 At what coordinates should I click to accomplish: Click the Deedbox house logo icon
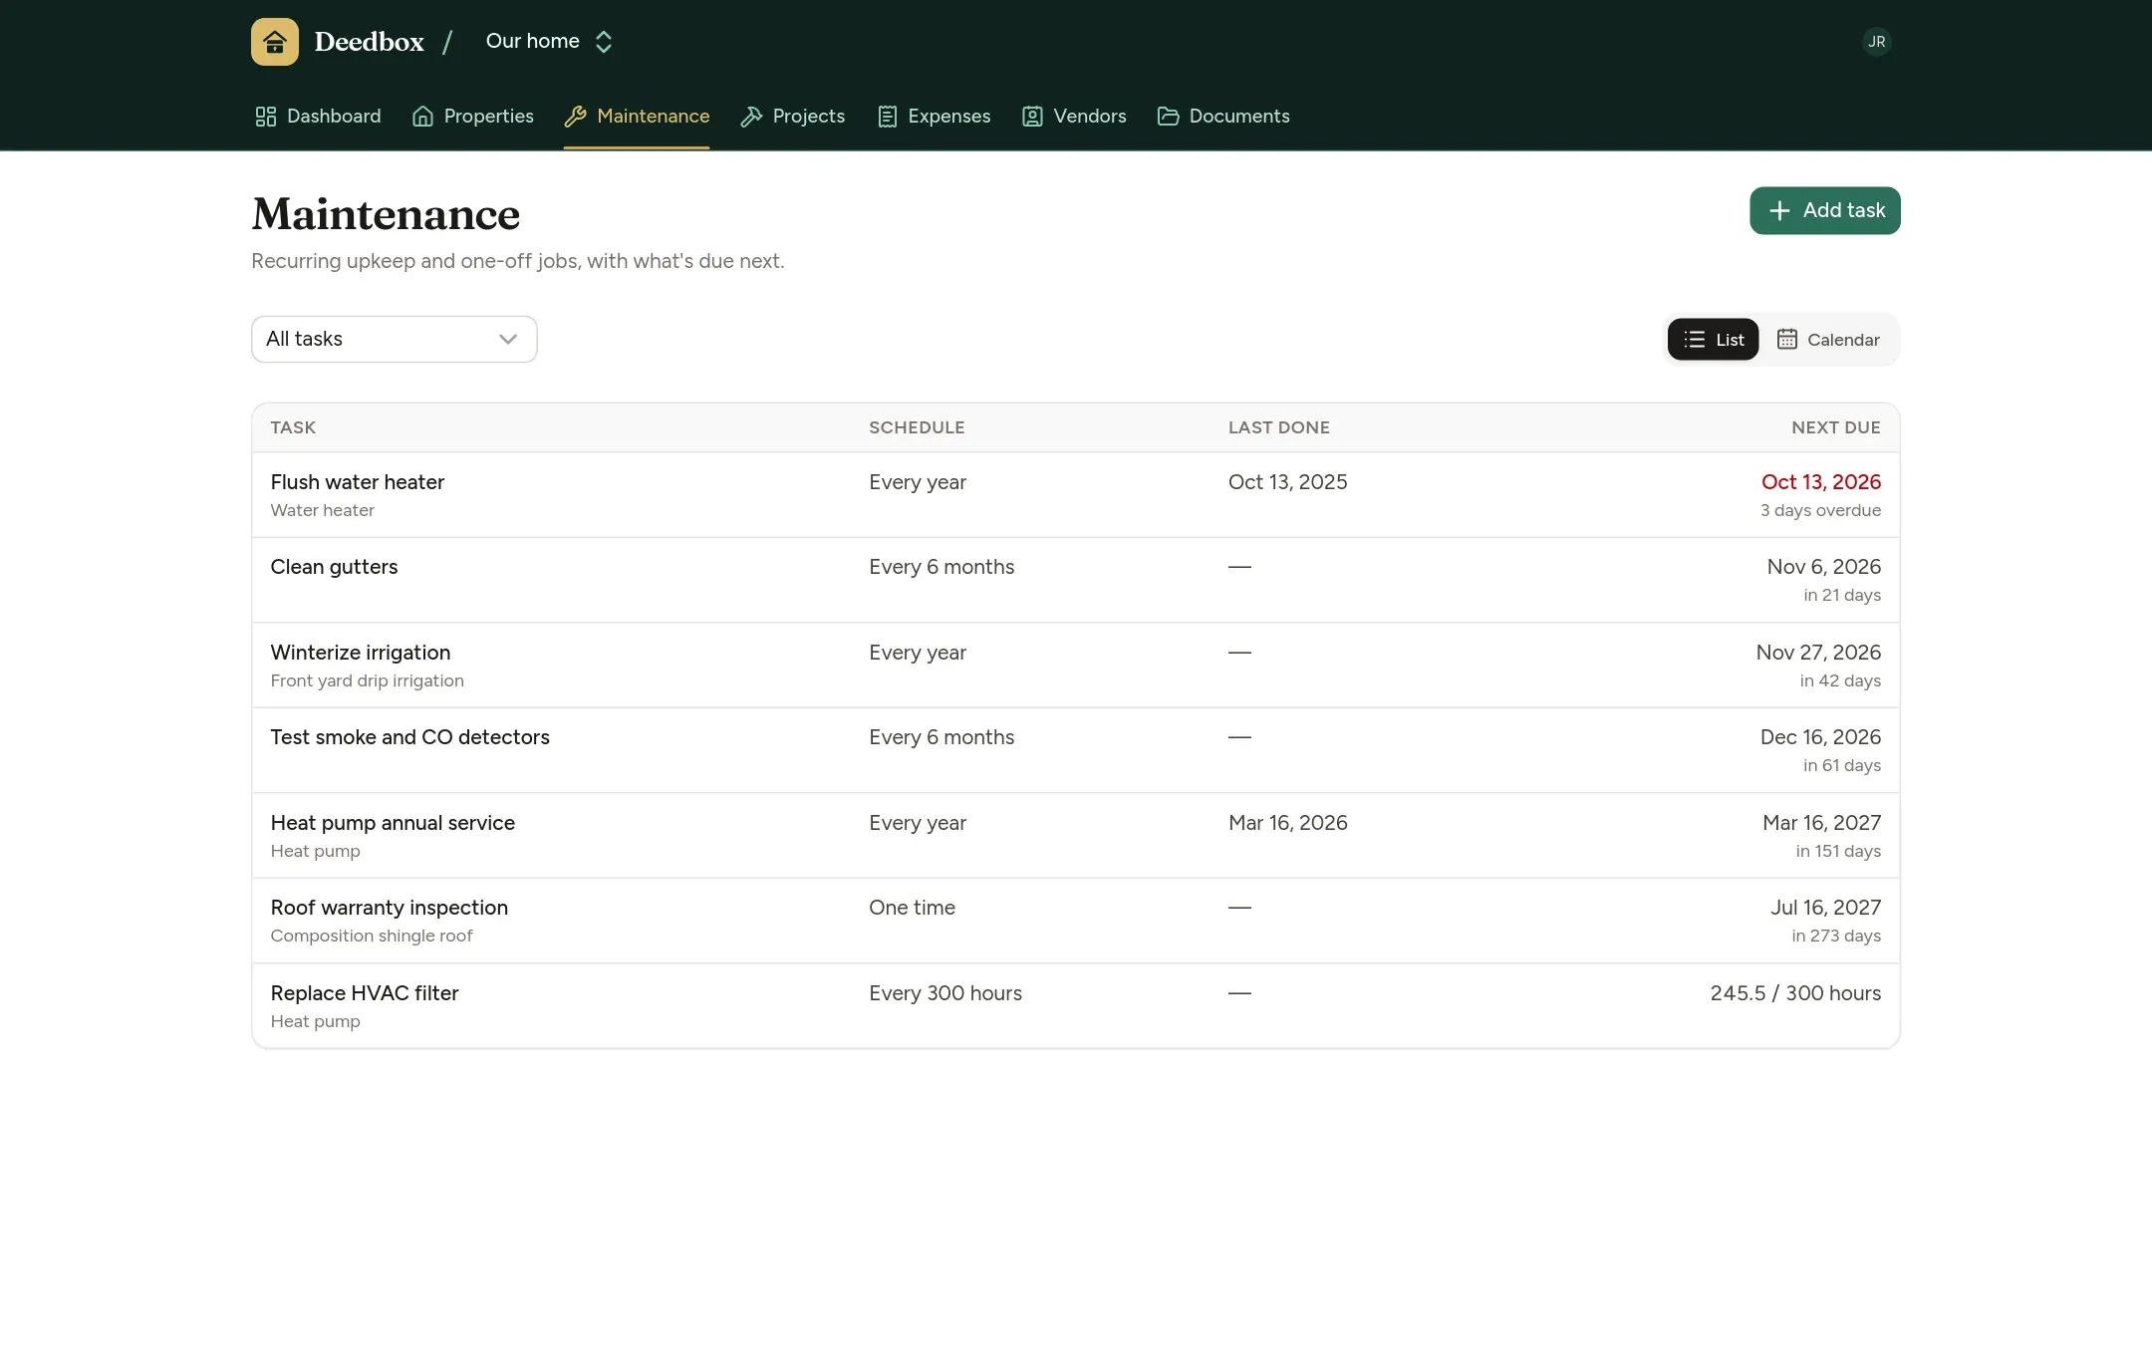pos(275,42)
